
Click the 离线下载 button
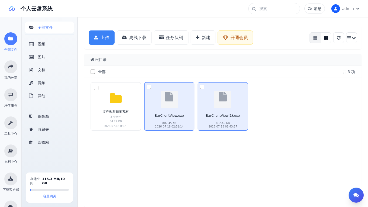134,37
